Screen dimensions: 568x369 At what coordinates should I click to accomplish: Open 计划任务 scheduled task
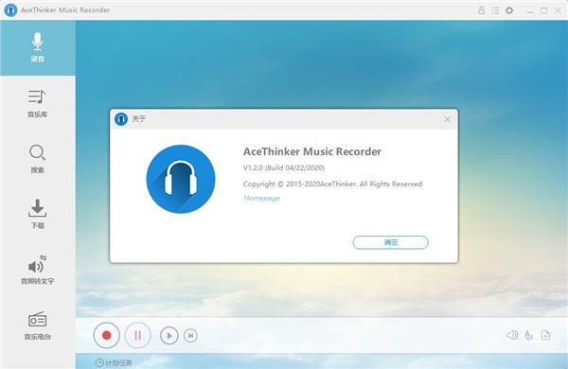coord(114,362)
